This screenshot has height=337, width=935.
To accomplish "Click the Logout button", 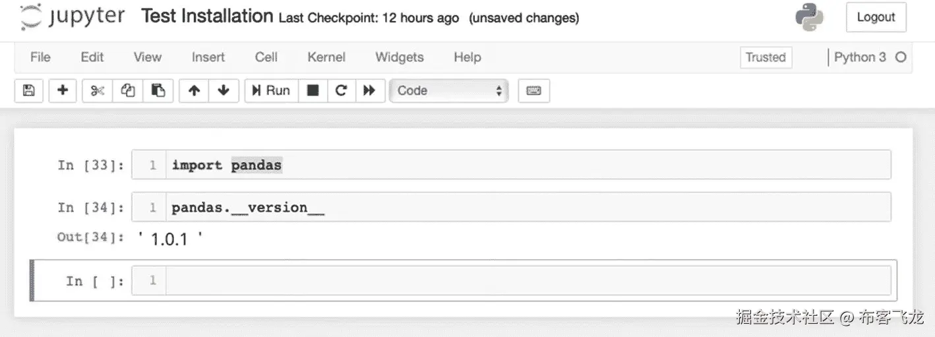I will click(x=876, y=18).
